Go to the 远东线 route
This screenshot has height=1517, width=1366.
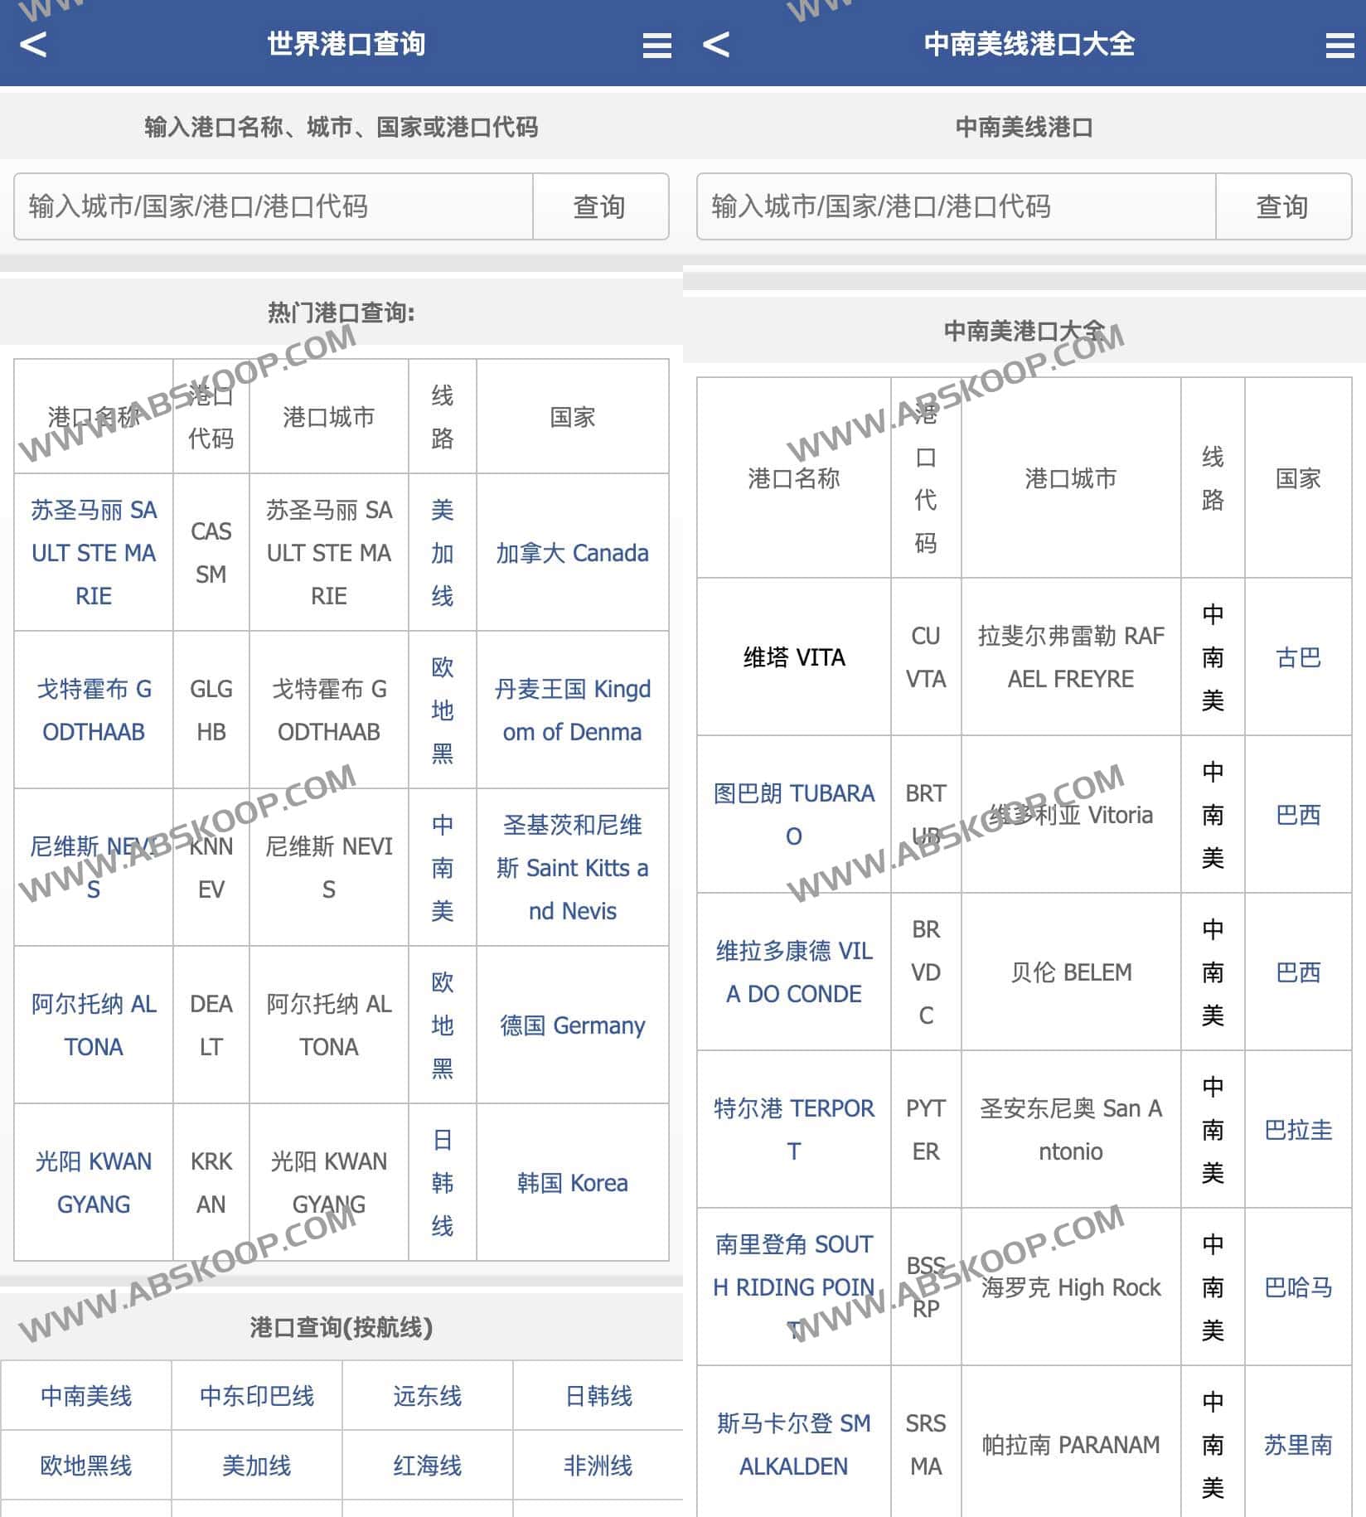pos(428,1396)
